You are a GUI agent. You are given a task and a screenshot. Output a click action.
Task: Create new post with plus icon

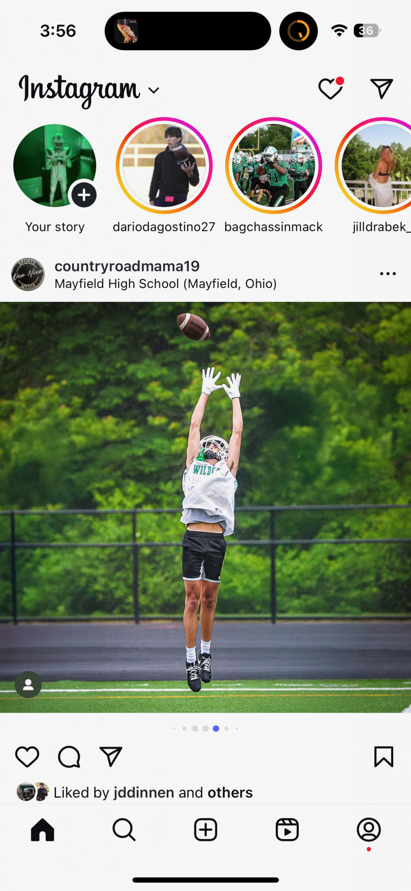(x=205, y=830)
